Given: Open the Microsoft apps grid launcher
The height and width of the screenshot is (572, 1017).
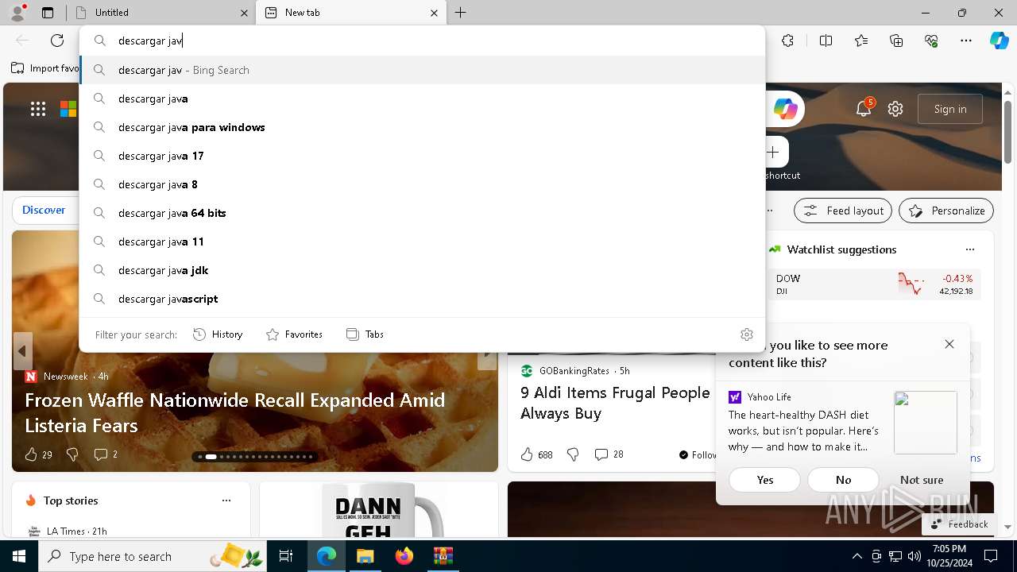Looking at the screenshot, I should click(38, 109).
